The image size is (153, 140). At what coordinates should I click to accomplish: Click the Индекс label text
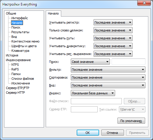pos(55,93)
